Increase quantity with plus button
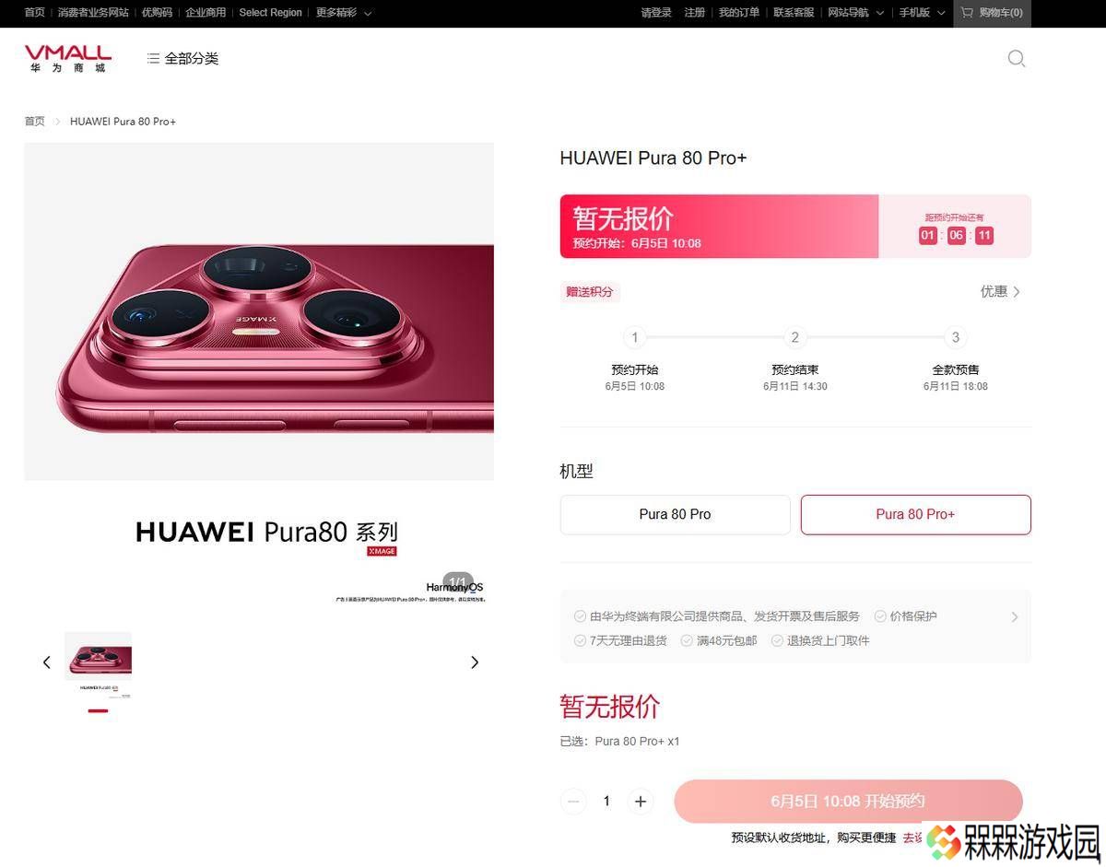Viewport: 1106px width, 867px height. pyautogui.click(x=641, y=802)
